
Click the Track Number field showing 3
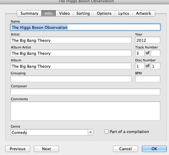140,53
